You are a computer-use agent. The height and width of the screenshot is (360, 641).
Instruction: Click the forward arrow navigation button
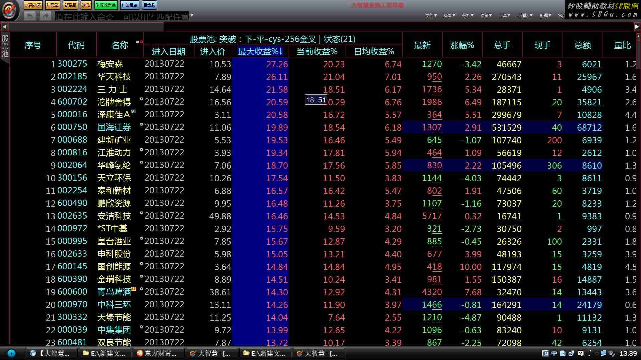point(45,15)
